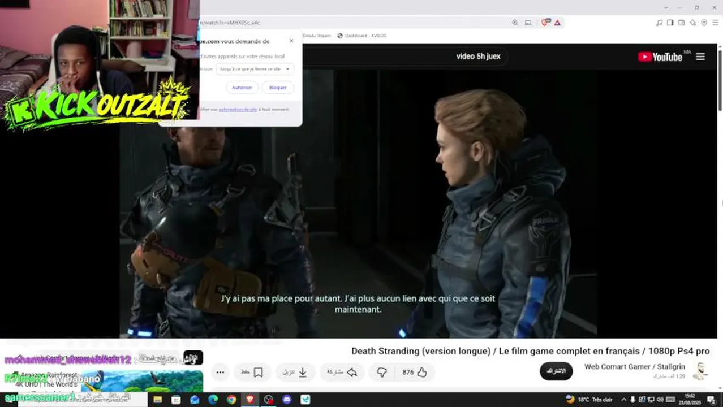Save the video with bookmark icon
The width and height of the screenshot is (723, 407).
point(252,372)
